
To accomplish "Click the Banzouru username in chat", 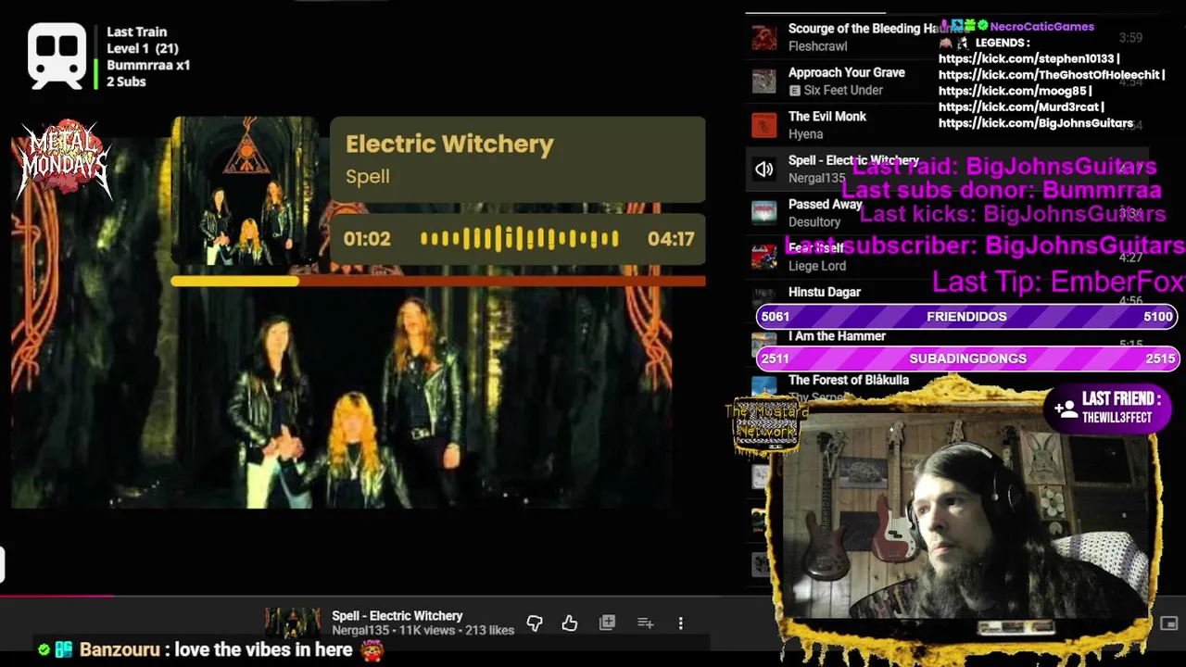I will [x=120, y=649].
